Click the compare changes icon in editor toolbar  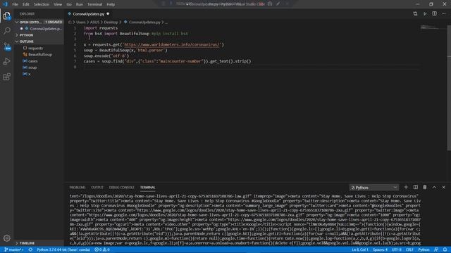pyautogui.click(x=415, y=14)
